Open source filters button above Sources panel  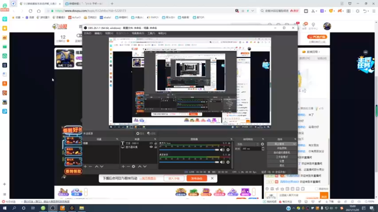(151, 133)
